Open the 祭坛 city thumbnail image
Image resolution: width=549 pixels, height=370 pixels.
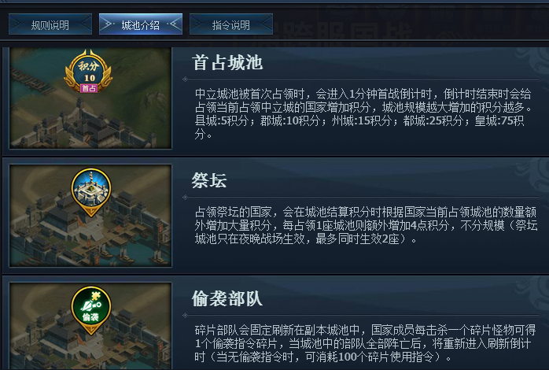(x=90, y=216)
